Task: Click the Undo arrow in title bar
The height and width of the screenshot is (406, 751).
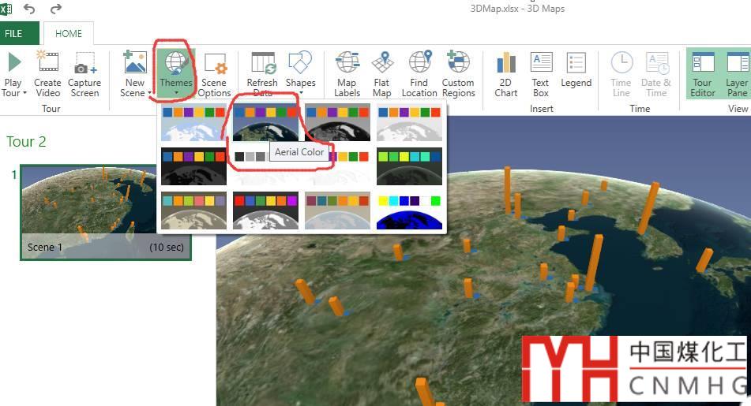Action: pyautogui.click(x=29, y=9)
